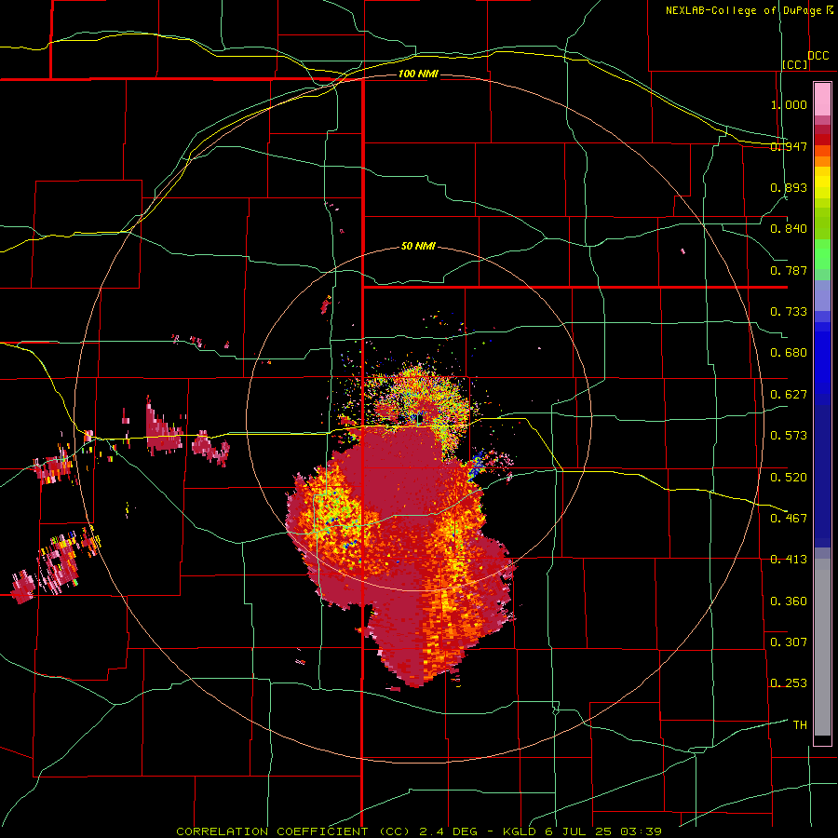Screen dimensions: 838x838
Task: Click the 0.253 scale value
Action: click(x=789, y=683)
